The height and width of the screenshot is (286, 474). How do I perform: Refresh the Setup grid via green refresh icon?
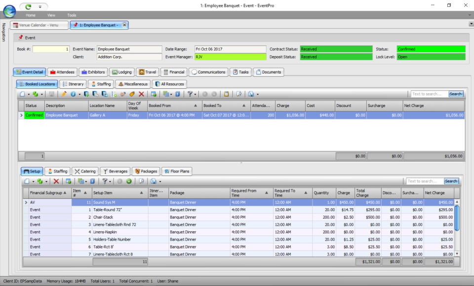(128, 180)
